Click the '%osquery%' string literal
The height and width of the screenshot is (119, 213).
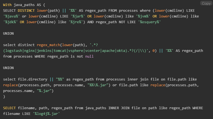(x=149, y=22)
